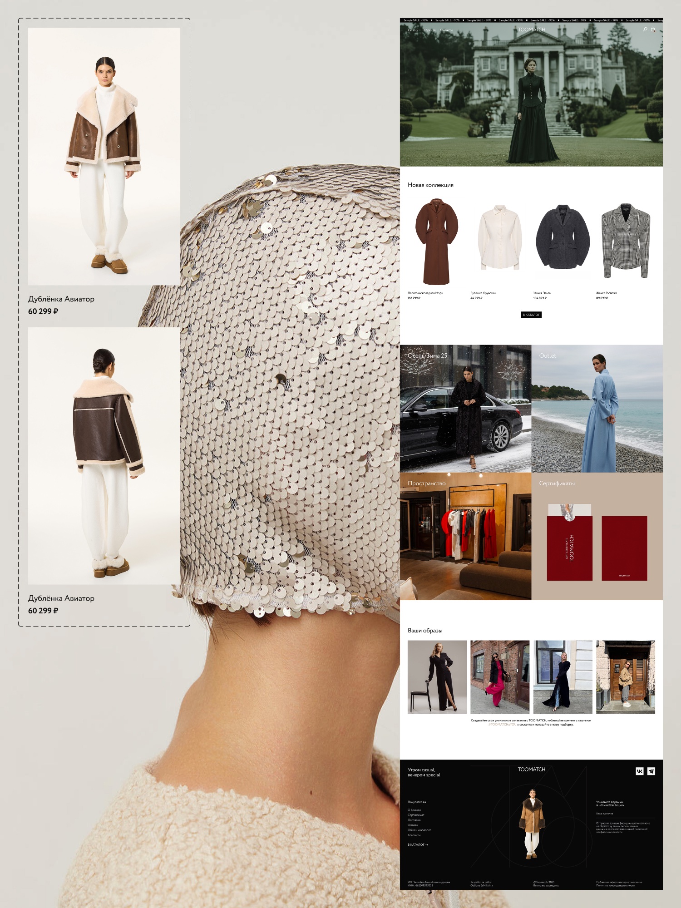Open the Политика конфиденциальности footer link
681x908 pixels.
616,885
